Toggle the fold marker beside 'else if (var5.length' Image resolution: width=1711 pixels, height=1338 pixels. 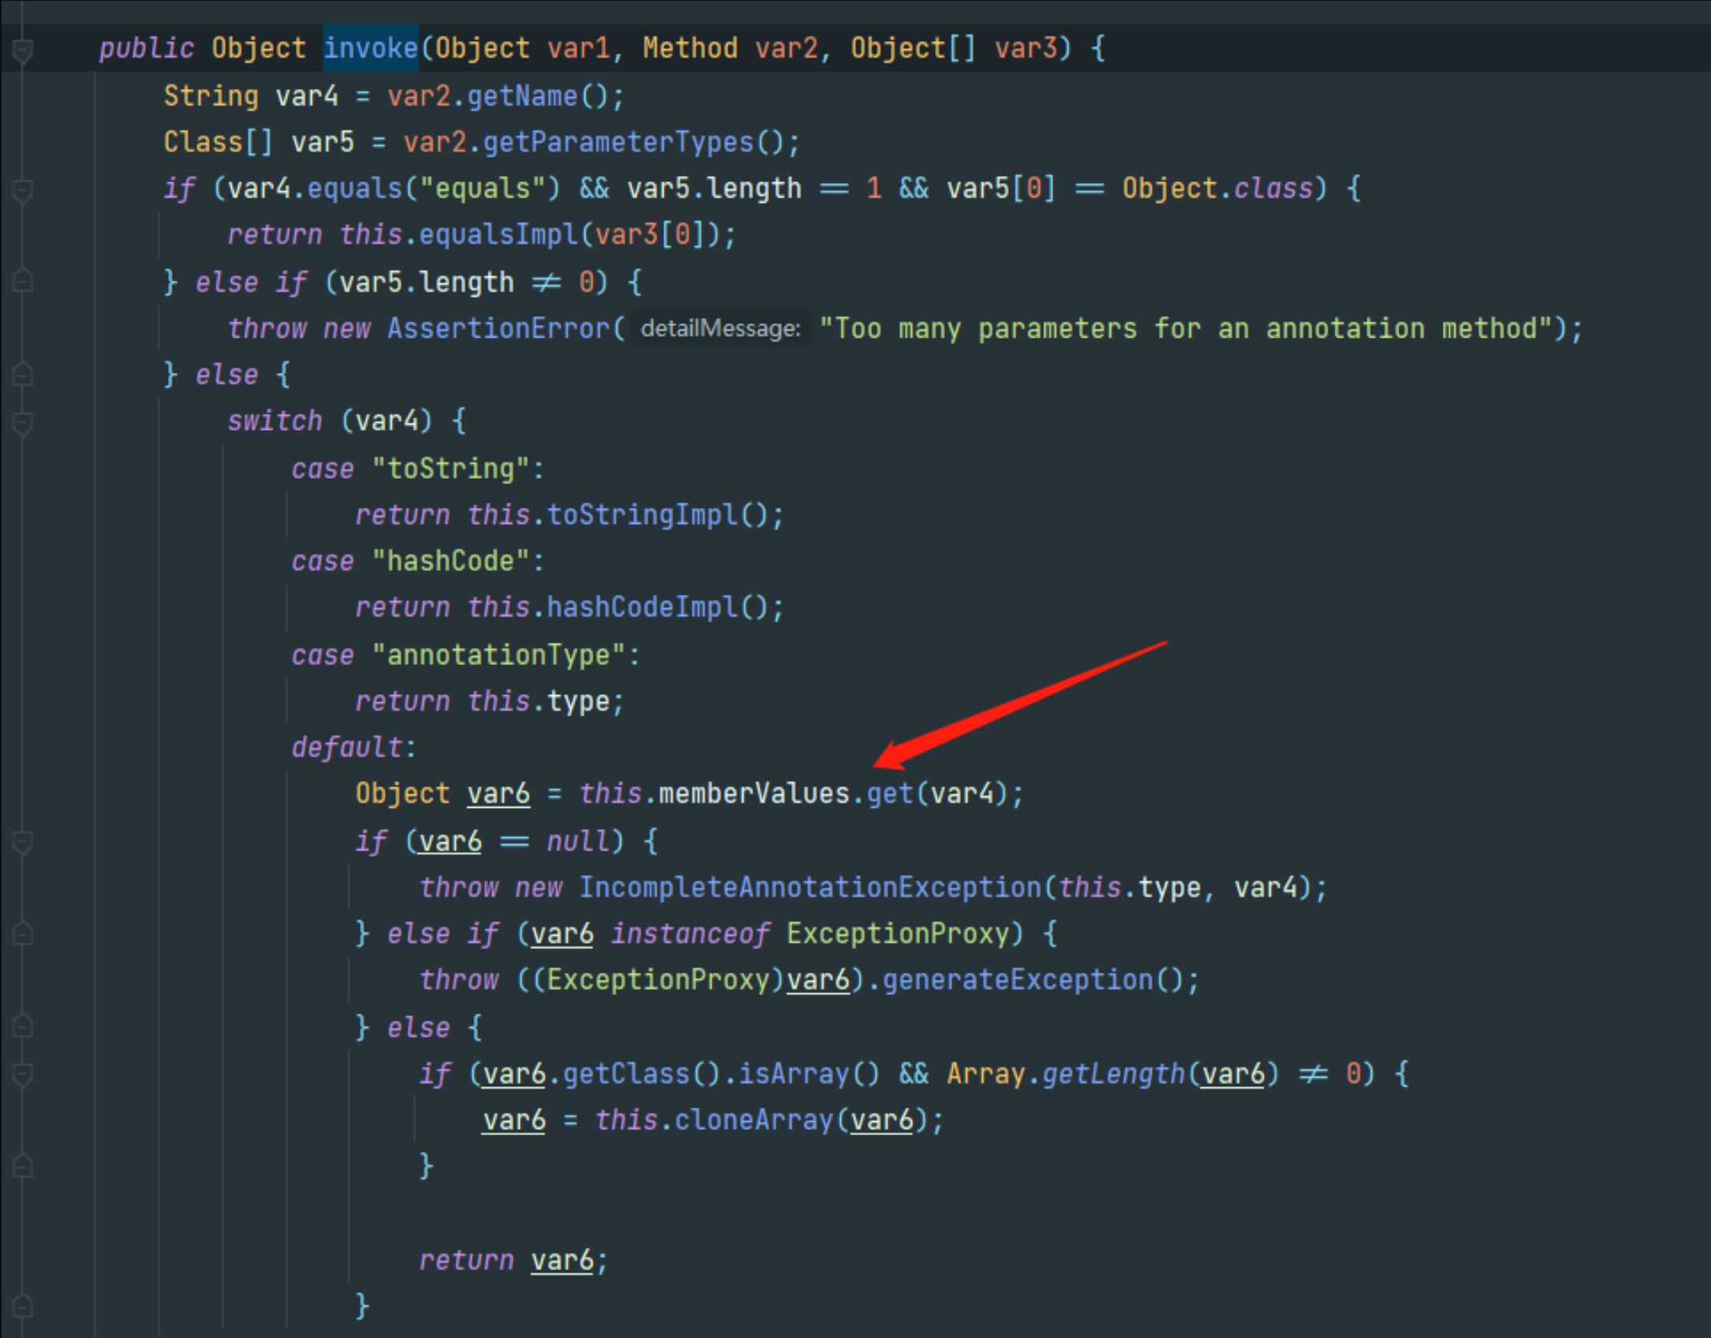tap(23, 282)
